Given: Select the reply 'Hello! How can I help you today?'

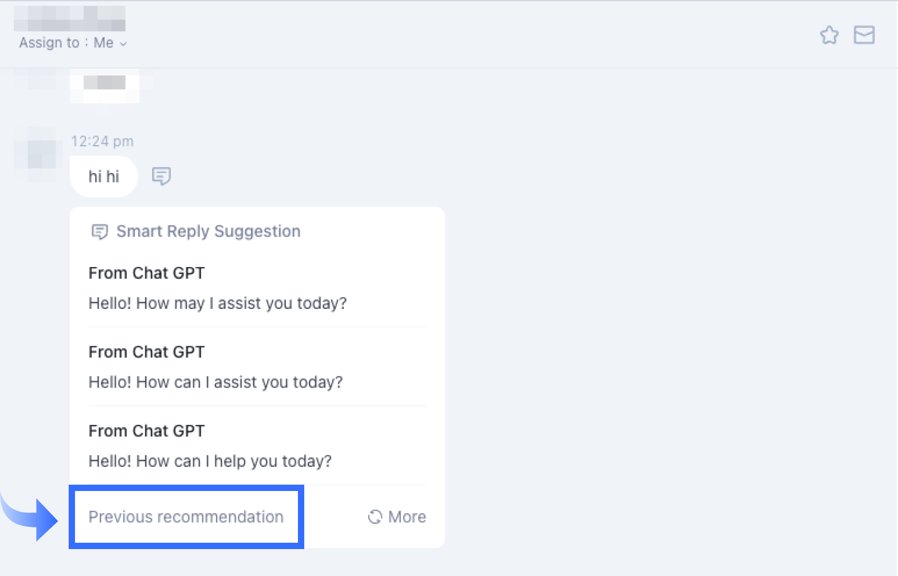Looking at the screenshot, I should (210, 460).
